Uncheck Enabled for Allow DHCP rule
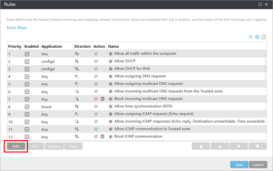Viewport: 273px width, 171px height. [x=27, y=61]
